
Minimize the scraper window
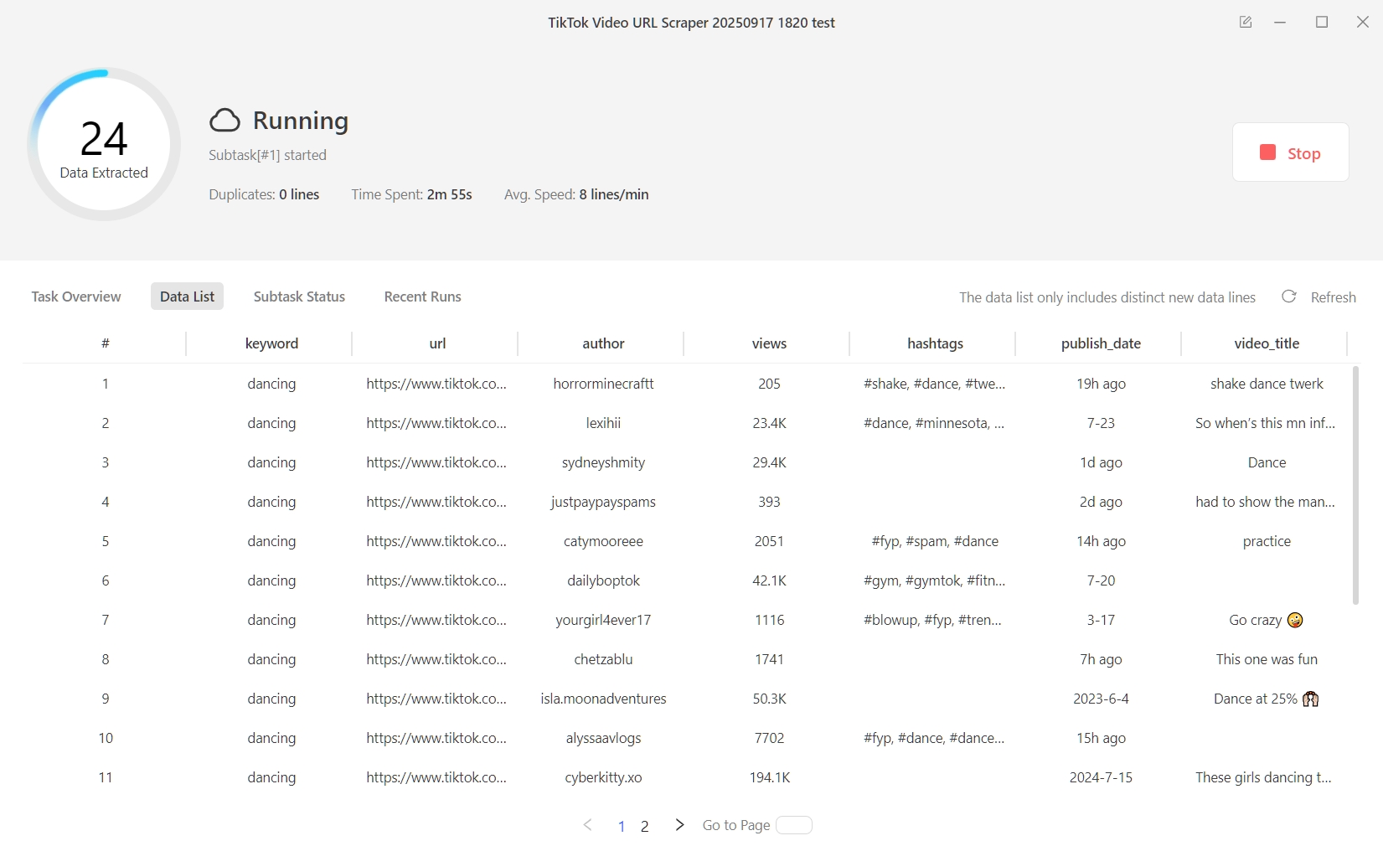pos(1279,23)
